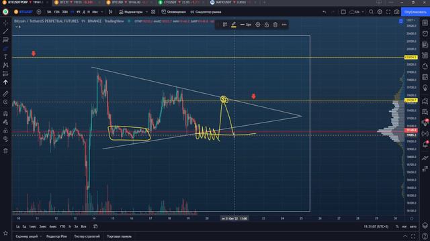Open Оповещения alerts

click(x=173, y=12)
